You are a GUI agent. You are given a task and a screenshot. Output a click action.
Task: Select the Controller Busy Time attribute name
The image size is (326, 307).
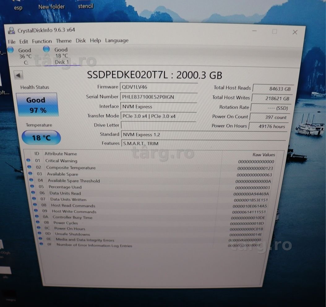point(72,217)
